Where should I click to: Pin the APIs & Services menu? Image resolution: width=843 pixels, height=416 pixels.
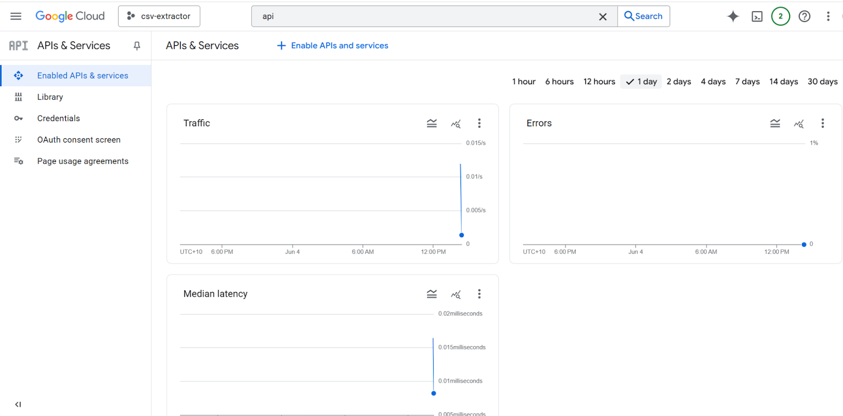137,46
